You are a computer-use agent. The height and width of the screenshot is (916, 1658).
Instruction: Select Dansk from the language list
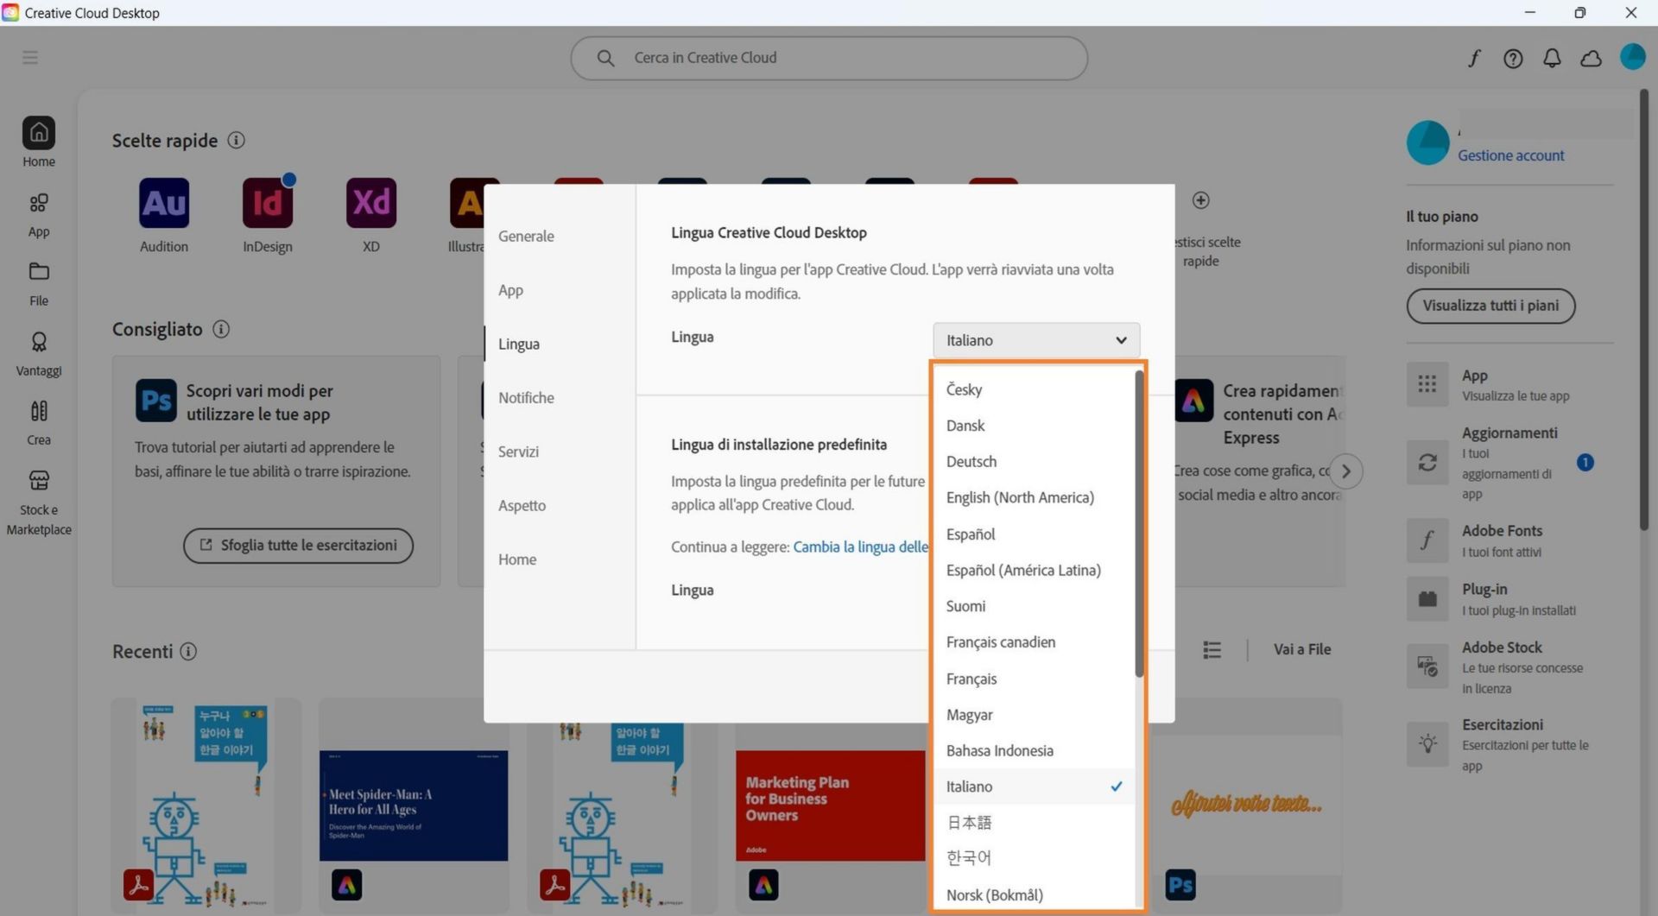[1034, 426]
